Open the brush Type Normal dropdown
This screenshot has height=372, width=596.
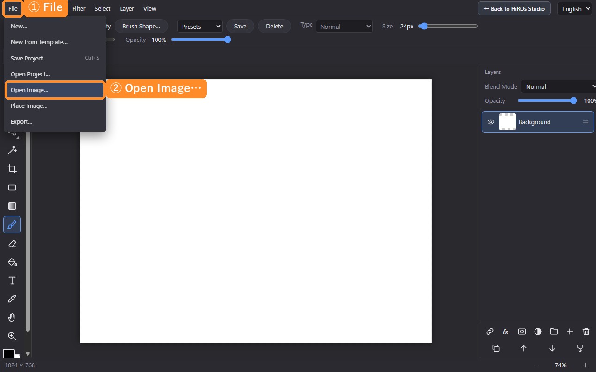(344, 27)
